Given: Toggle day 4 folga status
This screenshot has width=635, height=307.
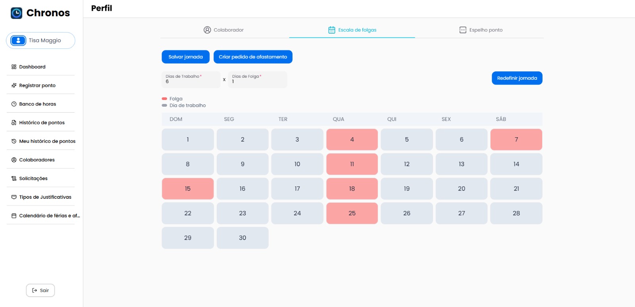Looking at the screenshot, I should click(352, 140).
